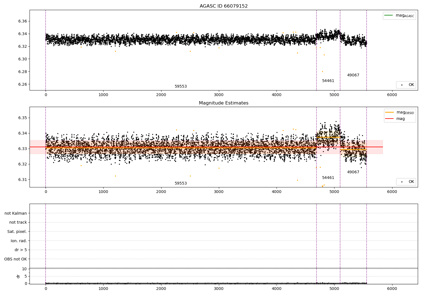Click obsid label 49067 in Magnitude Estimates plot
The height and width of the screenshot is (295, 422).
[353, 172]
